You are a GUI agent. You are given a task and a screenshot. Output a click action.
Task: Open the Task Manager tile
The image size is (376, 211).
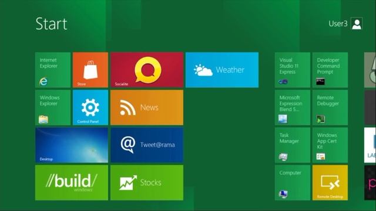pos(293,145)
